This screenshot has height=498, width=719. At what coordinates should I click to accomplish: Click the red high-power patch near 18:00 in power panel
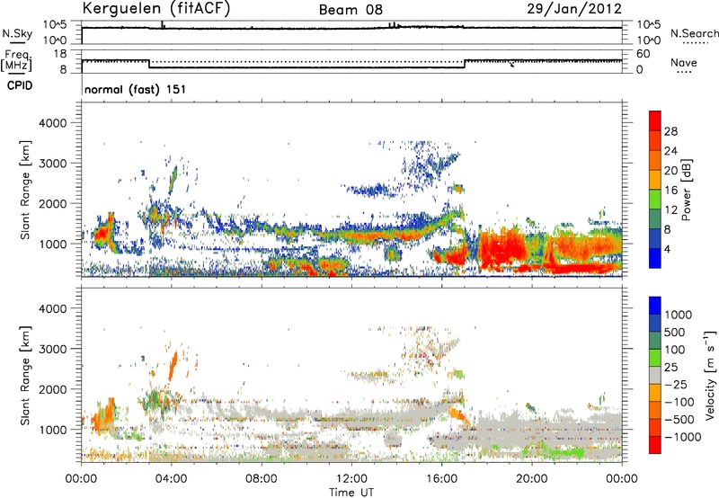(501, 247)
